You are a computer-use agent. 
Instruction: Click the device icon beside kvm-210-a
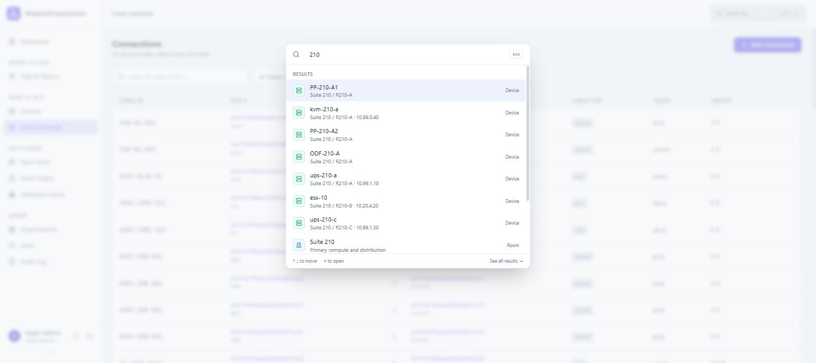coord(299,113)
